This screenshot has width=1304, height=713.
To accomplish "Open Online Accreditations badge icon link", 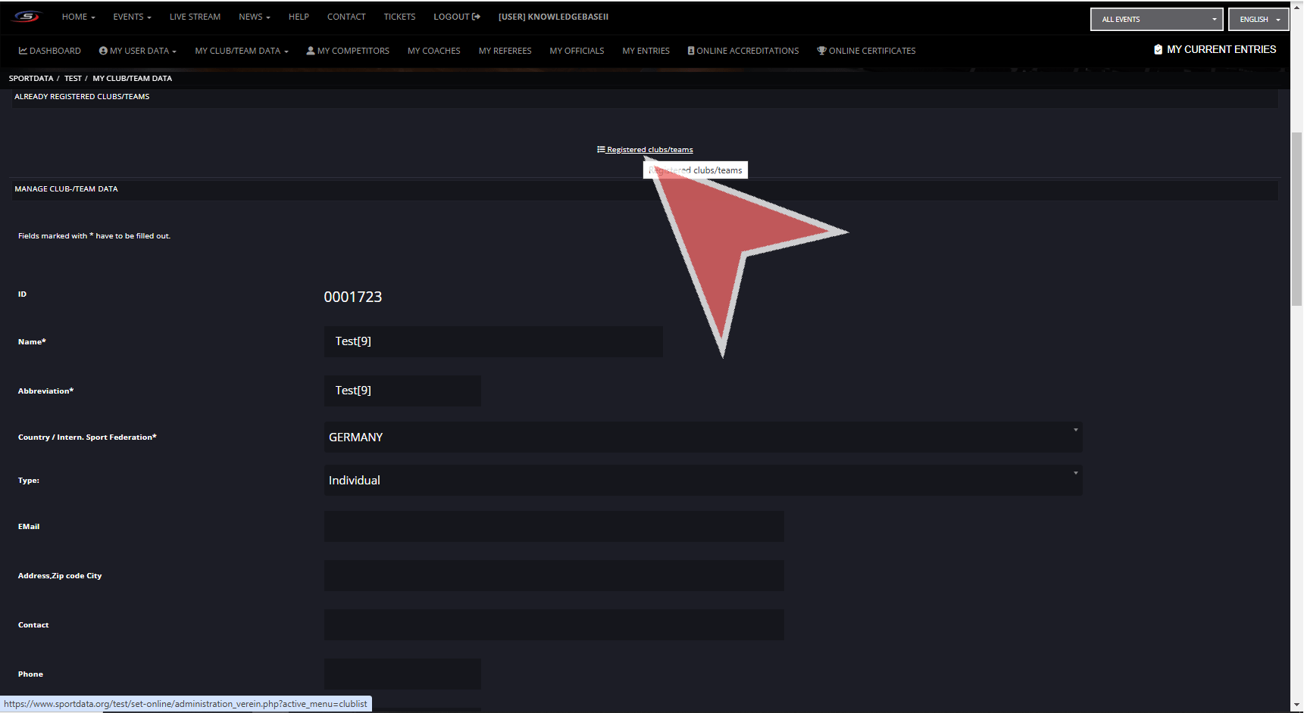I will (x=743, y=51).
